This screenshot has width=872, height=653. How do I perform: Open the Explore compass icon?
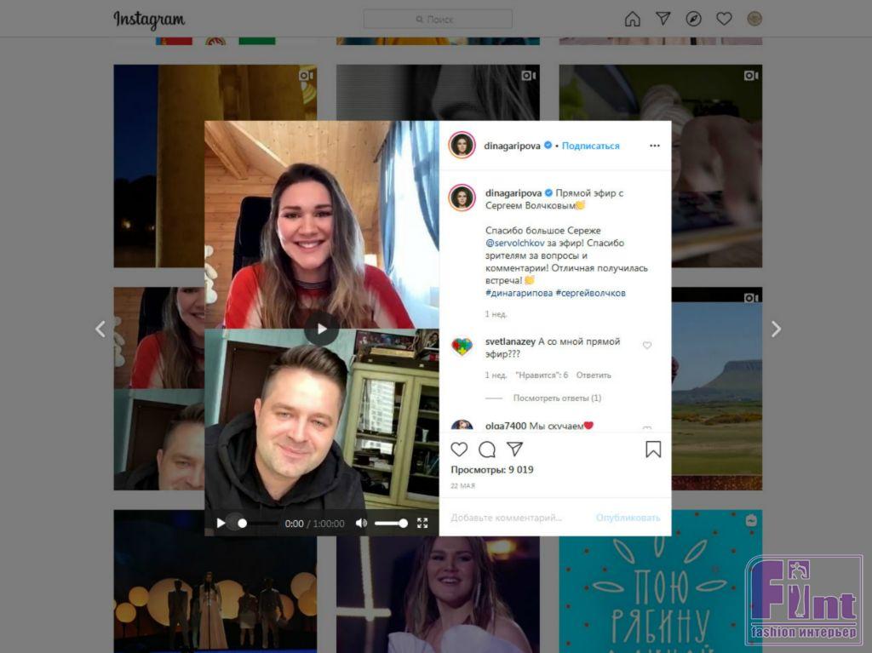point(693,19)
